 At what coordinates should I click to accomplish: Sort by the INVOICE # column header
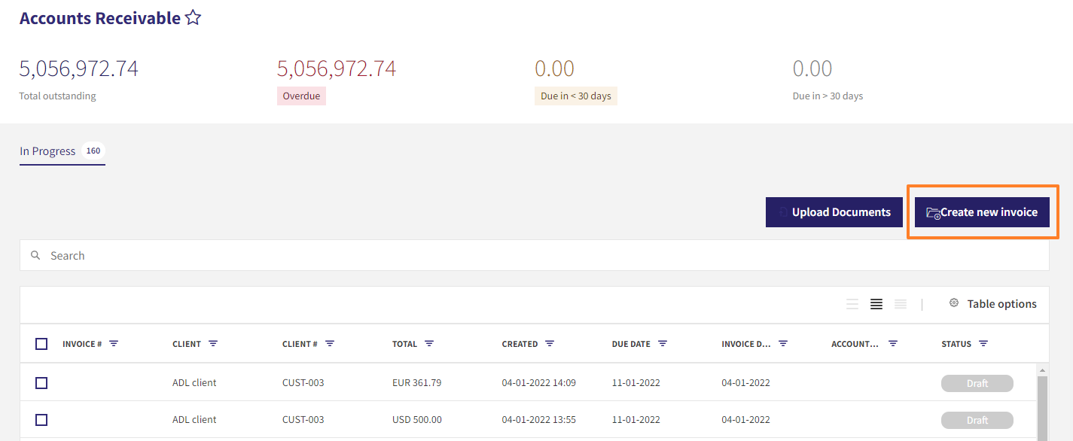(x=82, y=344)
